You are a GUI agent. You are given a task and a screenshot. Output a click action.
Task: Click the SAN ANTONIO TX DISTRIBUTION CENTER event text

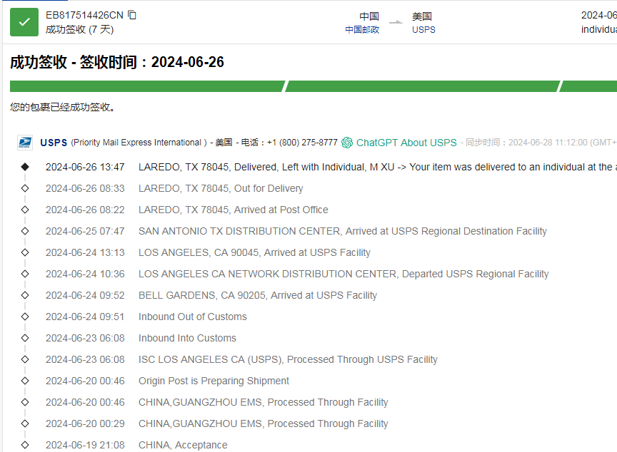click(x=343, y=231)
